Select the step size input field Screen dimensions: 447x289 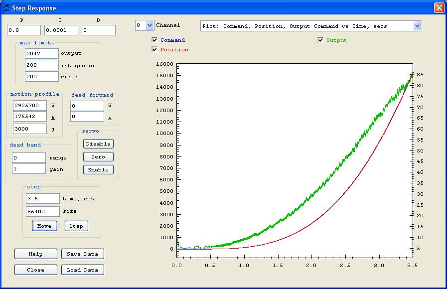click(x=42, y=211)
